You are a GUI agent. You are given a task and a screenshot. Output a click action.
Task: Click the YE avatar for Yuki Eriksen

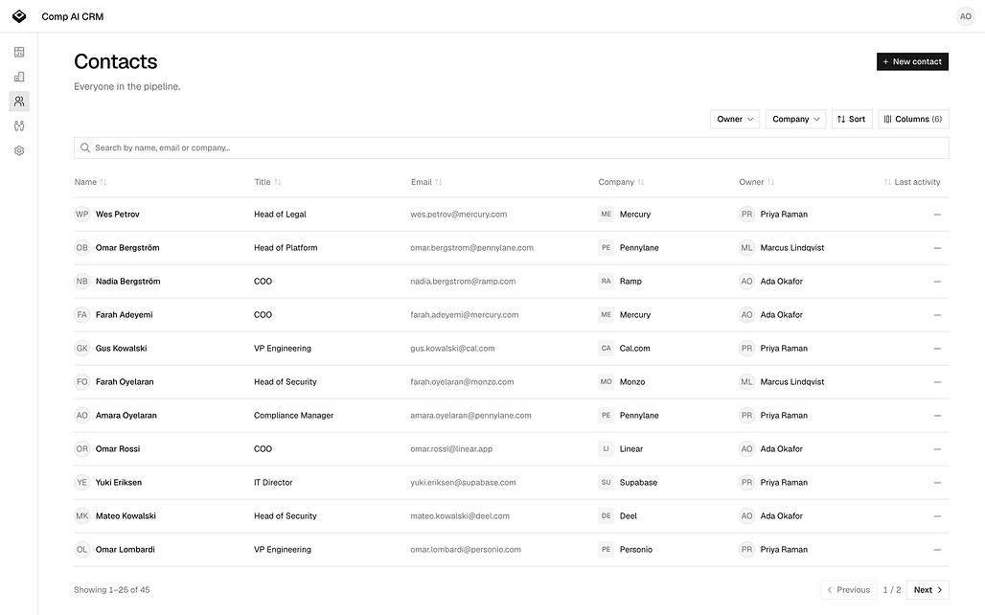click(x=82, y=483)
